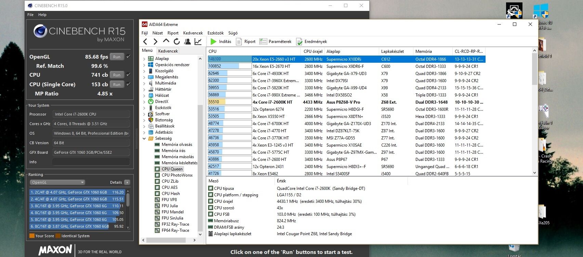583x257 pixels.
Task: Run the CPU test in Cinebench
Action: tap(117, 75)
